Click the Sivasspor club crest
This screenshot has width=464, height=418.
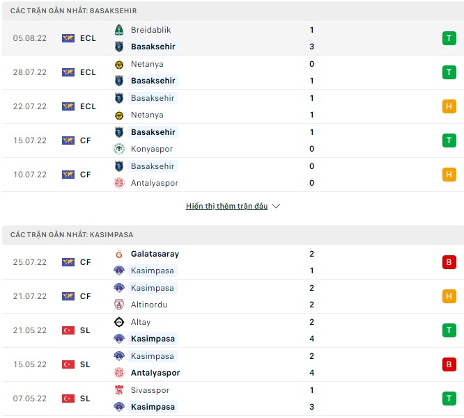119,390
